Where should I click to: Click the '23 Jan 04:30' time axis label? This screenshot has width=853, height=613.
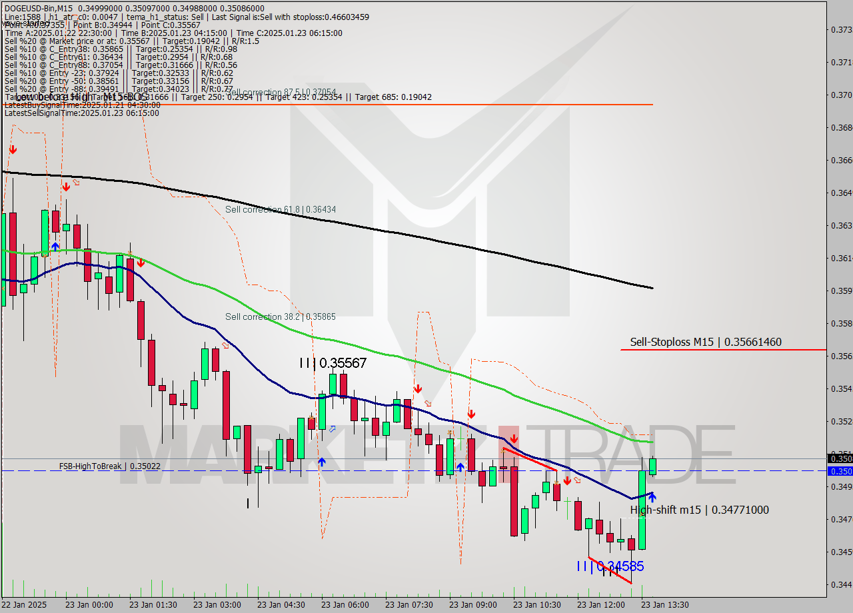coord(281,604)
